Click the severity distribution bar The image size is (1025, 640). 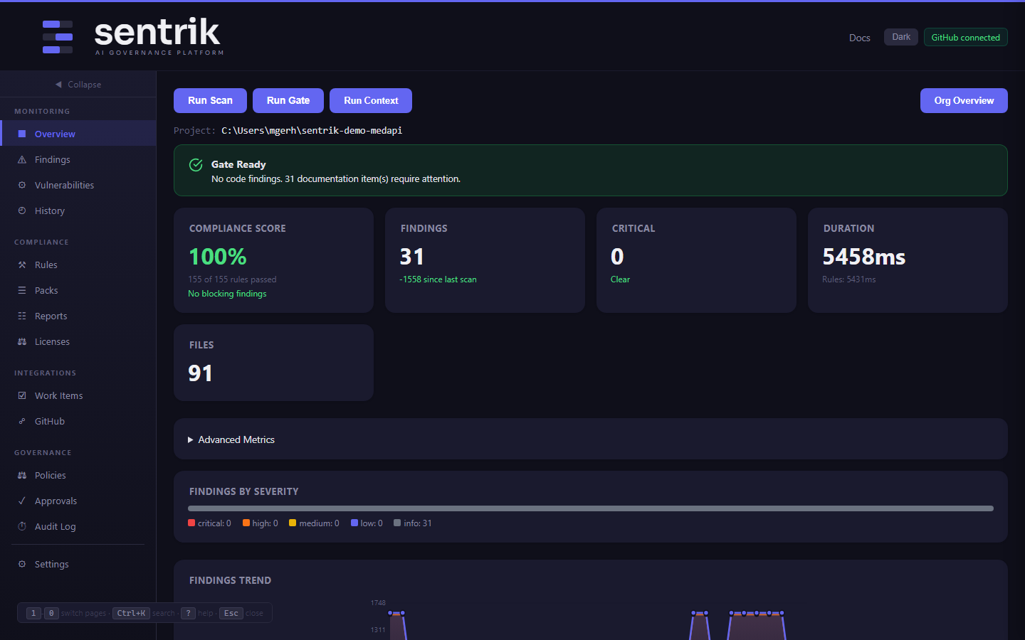(x=591, y=508)
